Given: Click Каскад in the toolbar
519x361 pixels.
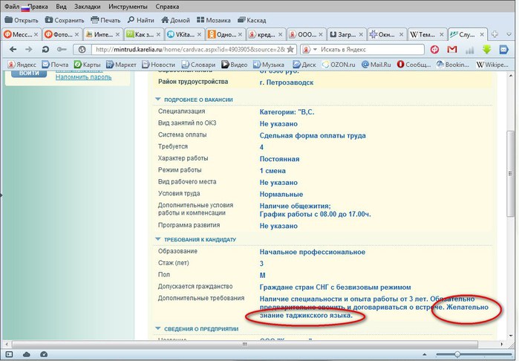Looking at the screenshot, I should (252, 20).
